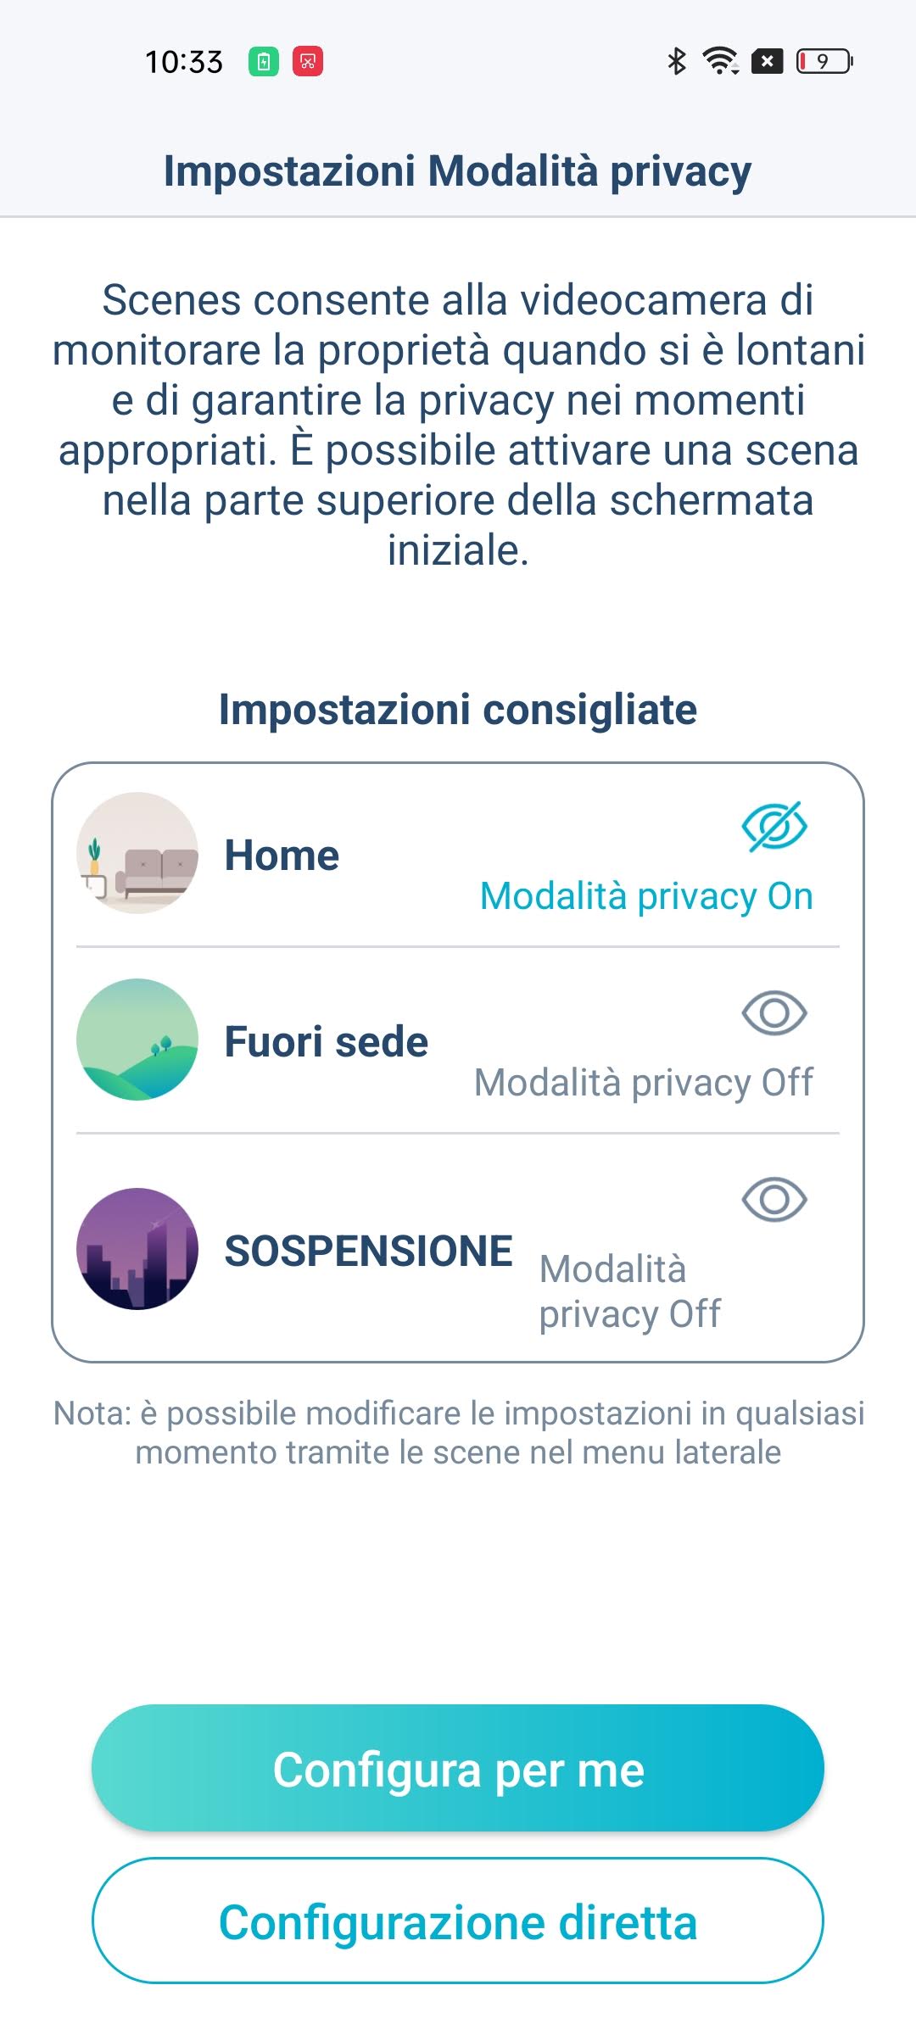The image size is (916, 2035).
Task: Tap the Impostazioni consigliate heading
Action: click(458, 710)
